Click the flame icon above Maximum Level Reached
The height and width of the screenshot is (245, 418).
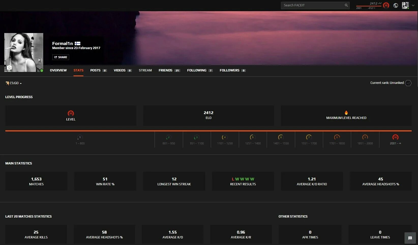[346, 113]
